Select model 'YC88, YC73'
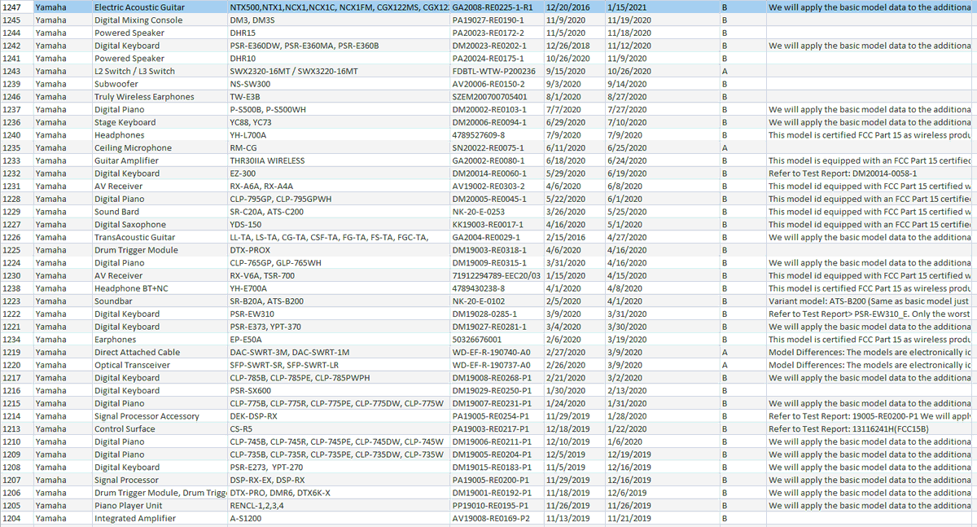Screen dimensions: 977x527 (338, 122)
